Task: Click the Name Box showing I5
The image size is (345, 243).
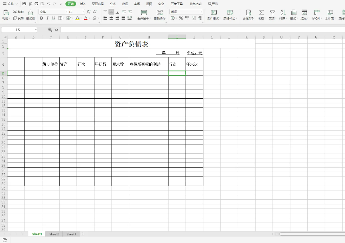Action: point(18,30)
